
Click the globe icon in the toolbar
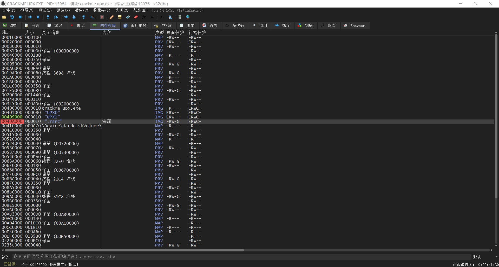click(188, 17)
